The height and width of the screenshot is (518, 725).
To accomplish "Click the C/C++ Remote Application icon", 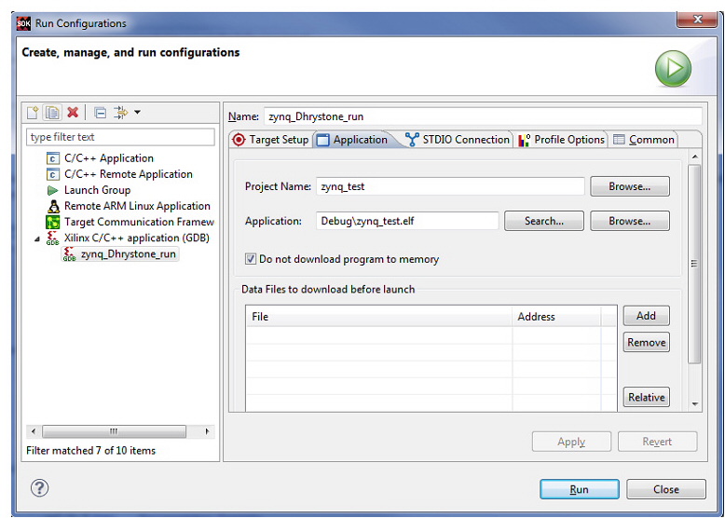I will pyautogui.click(x=53, y=174).
